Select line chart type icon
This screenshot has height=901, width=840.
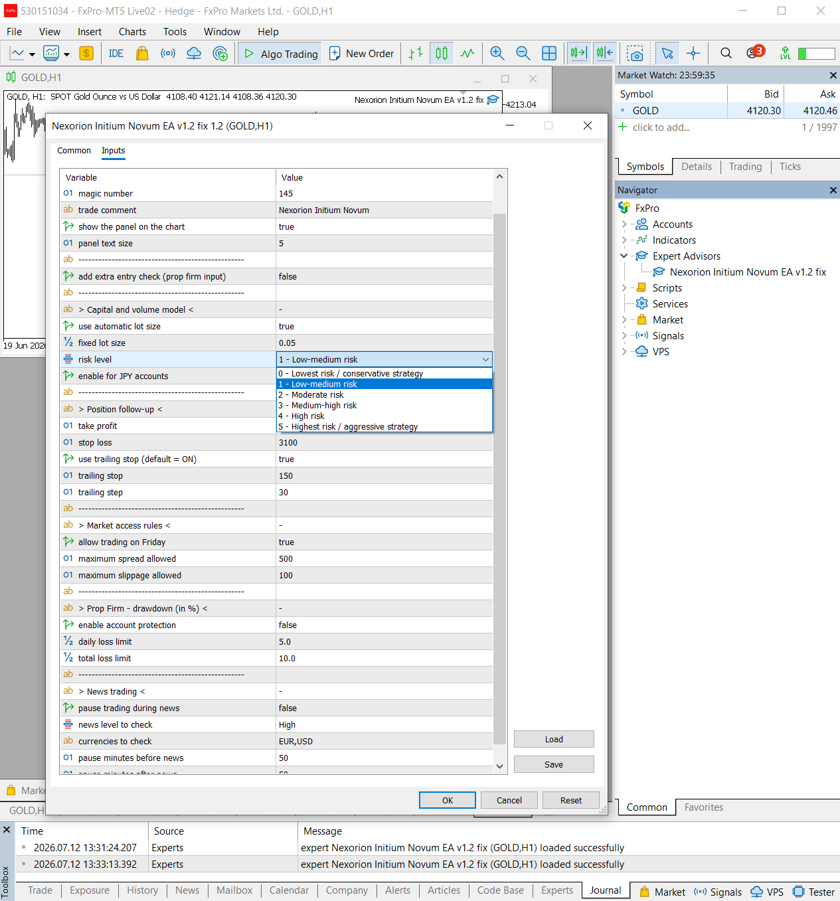[468, 54]
